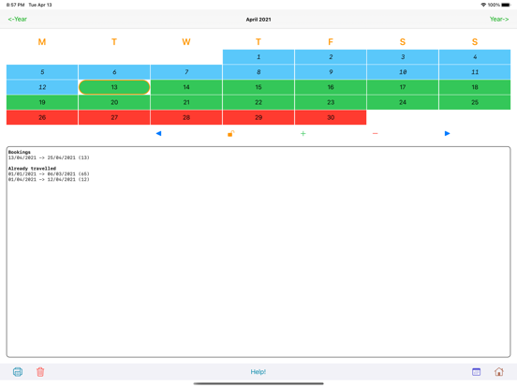The height and width of the screenshot is (388, 517).
Task: Tap the print icon in bottom toolbar
Action: (x=18, y=372)
